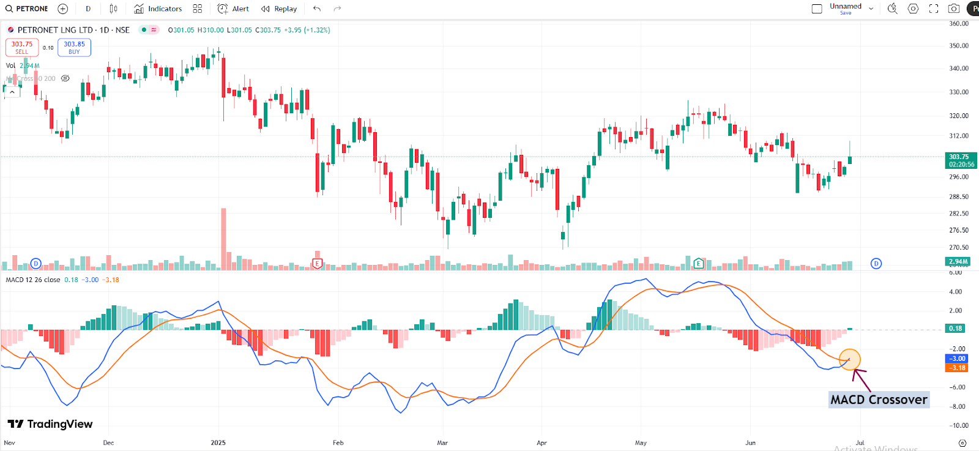
Task: Open time axis settings gear icon
Action: (x=962, y=443)
